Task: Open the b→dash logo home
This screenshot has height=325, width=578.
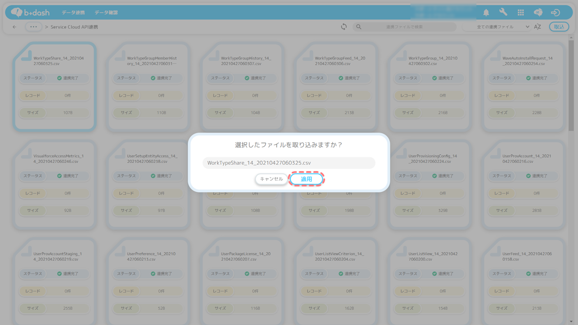Action: click(x=30, y=13)
